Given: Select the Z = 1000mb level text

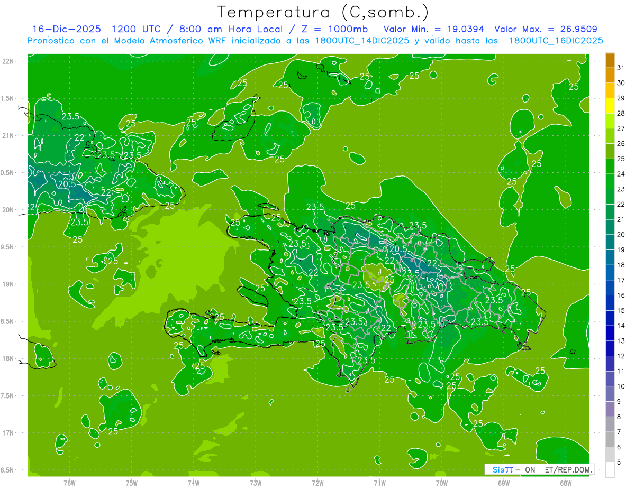Looking at the screenshot, I should pyautogui.click(x=334, y=29).
